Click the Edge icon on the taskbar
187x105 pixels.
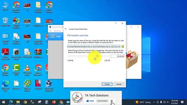11,102
